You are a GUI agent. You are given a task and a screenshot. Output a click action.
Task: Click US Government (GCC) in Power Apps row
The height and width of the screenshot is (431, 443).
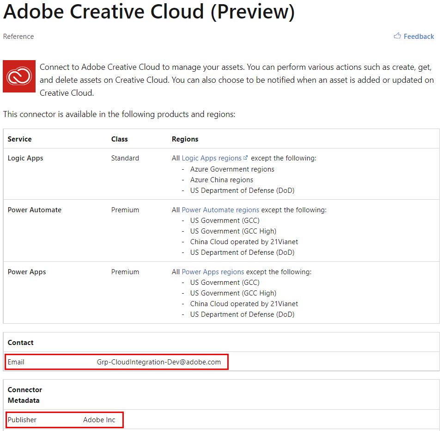point(225,283)
